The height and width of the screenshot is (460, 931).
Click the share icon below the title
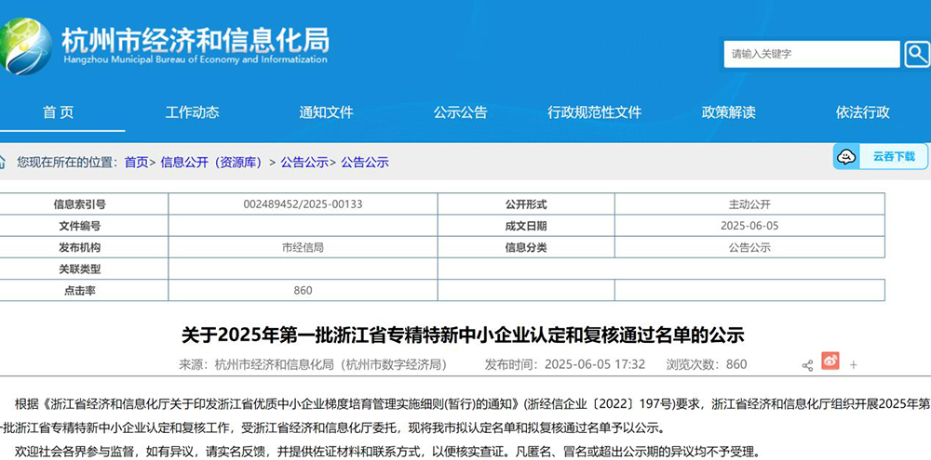(x=807, y=365)
